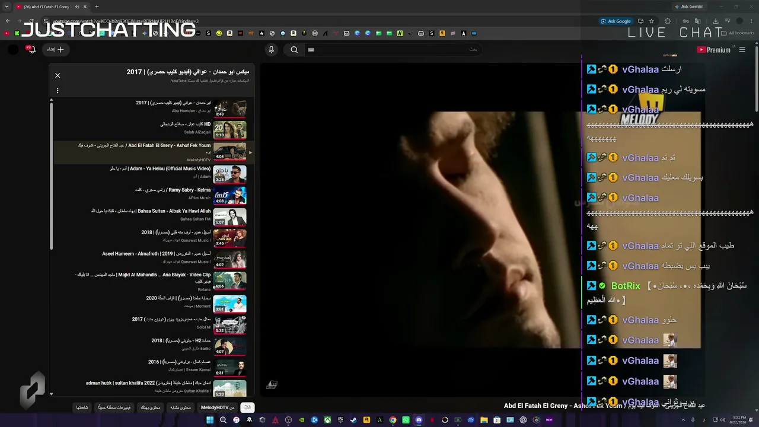Open Google Chrome from the taskbar
759x427 pixels.
pyautogui.click(x=393, y=420)
